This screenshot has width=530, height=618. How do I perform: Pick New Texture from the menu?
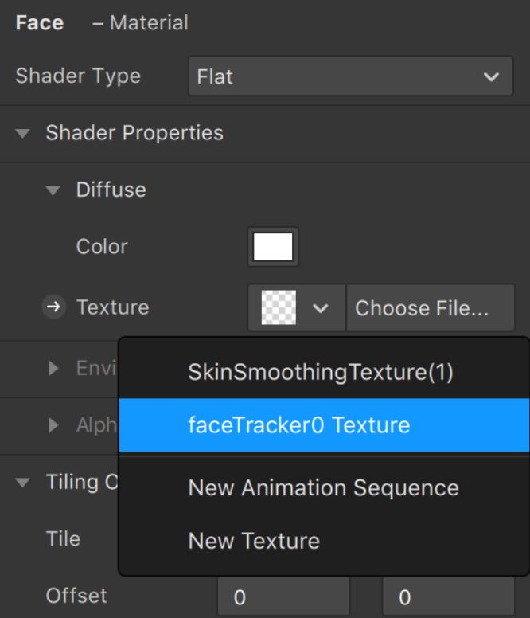(x=324, y=541)
